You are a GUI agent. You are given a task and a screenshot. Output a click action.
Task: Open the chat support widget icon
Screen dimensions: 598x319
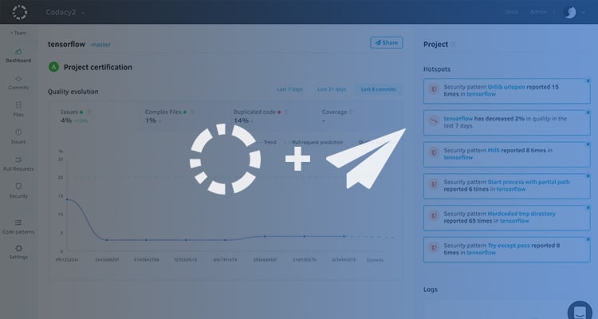tap(580, 311)
